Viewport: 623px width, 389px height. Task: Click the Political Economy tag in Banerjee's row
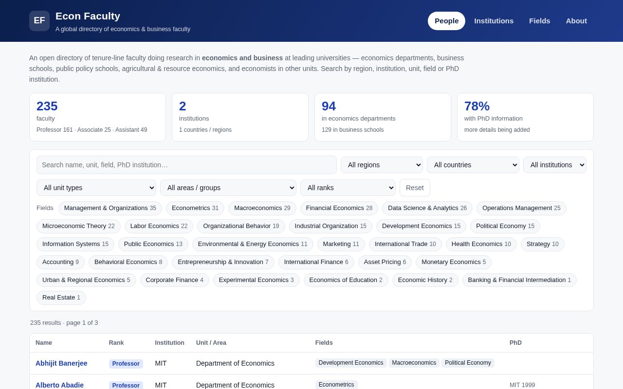(x=468, y=363)
